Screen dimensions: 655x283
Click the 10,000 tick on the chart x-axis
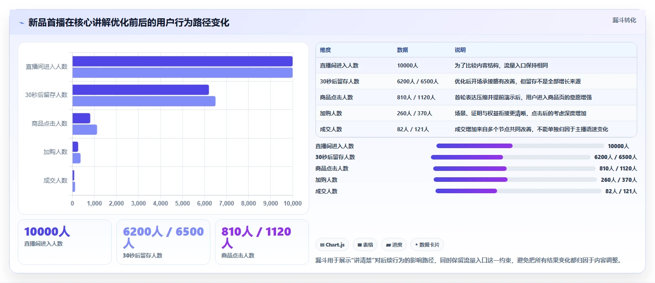pos(293,204)
